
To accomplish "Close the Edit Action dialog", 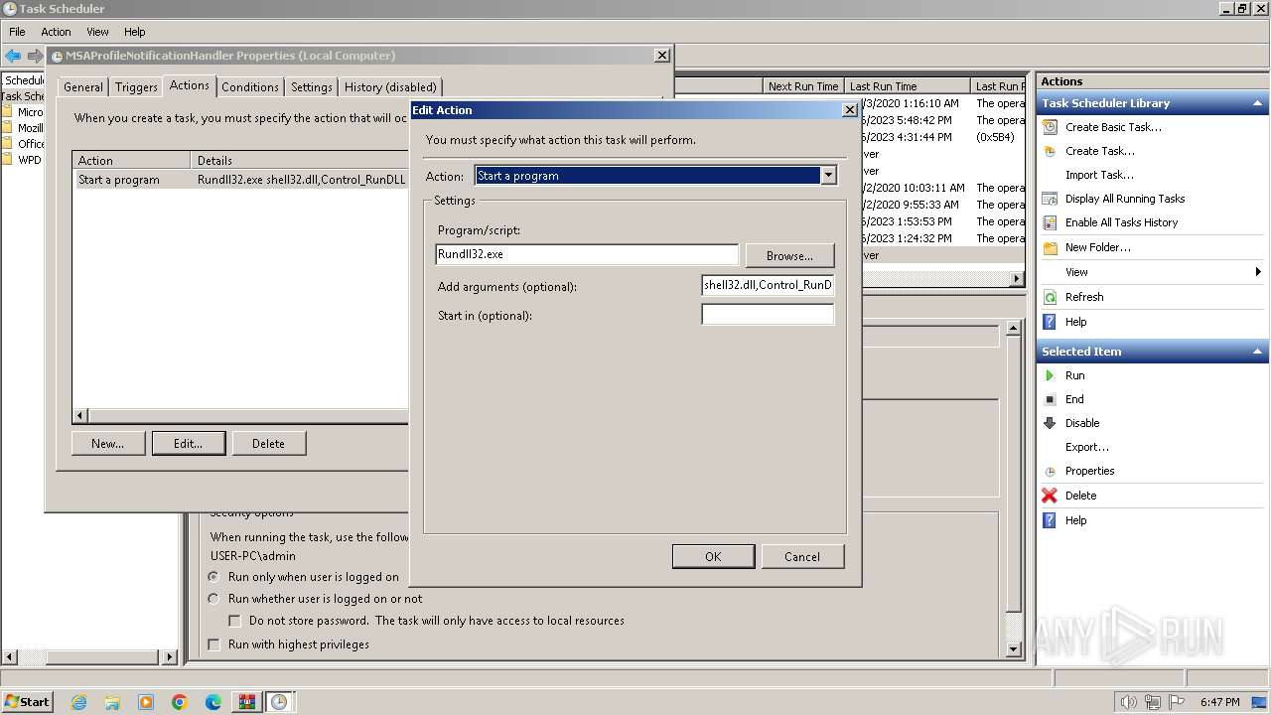I will click(849, 110).
